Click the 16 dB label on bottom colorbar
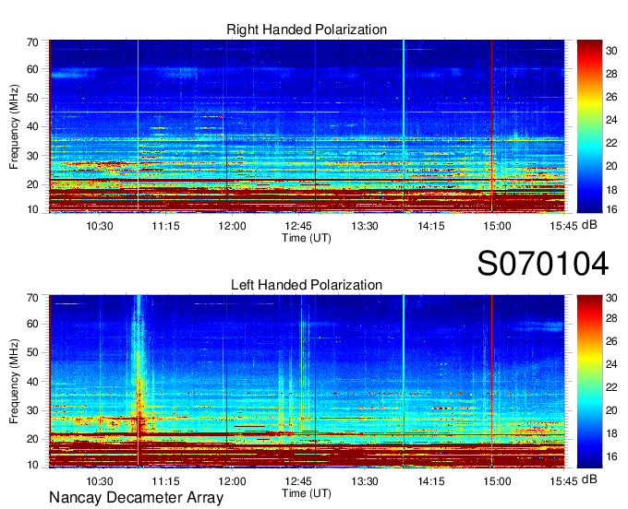Viewport: 628px width, 509px height. [611, 456]
